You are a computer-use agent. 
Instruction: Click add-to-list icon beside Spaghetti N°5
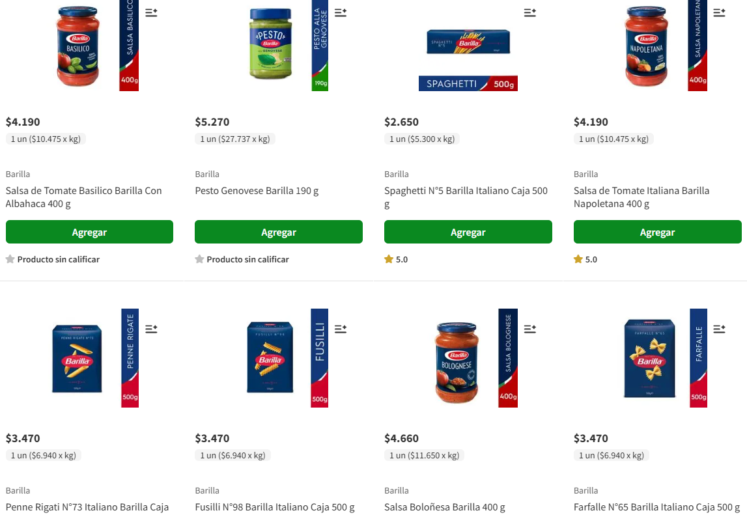pos(529,13)
